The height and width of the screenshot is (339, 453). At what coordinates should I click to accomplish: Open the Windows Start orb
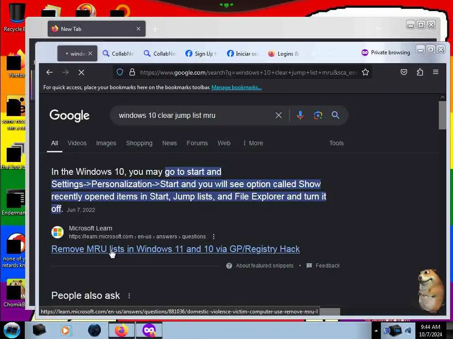pyautogui.click(x=12, y=330)
